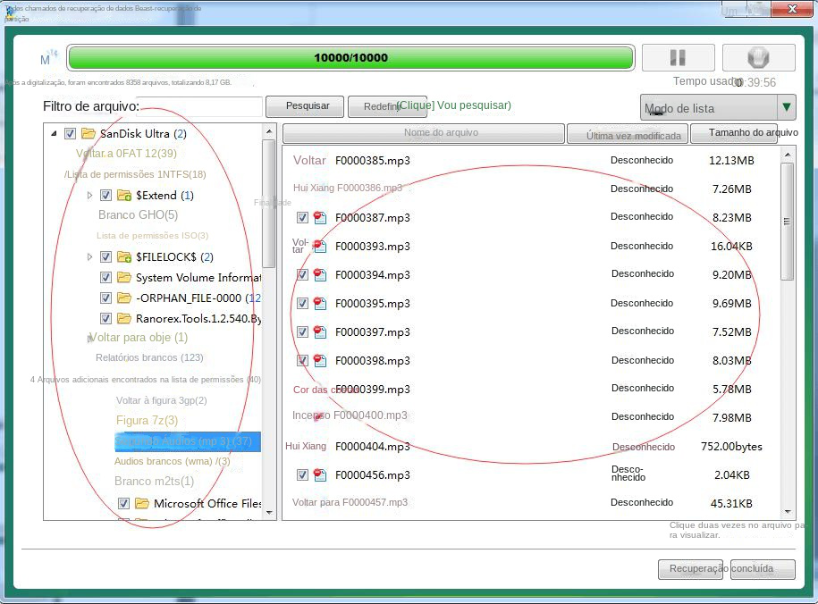Toggle the $Extend checkbox

[x=105, y=195]
